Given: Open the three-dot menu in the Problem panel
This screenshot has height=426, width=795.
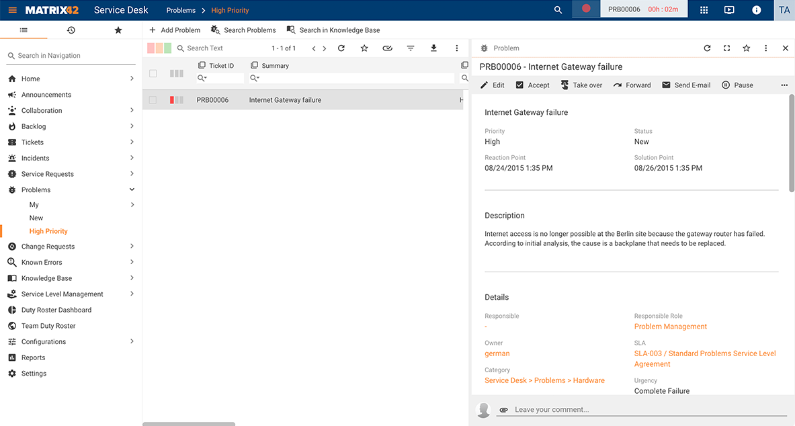Looking at the screenshot, I should coord(765,48).
